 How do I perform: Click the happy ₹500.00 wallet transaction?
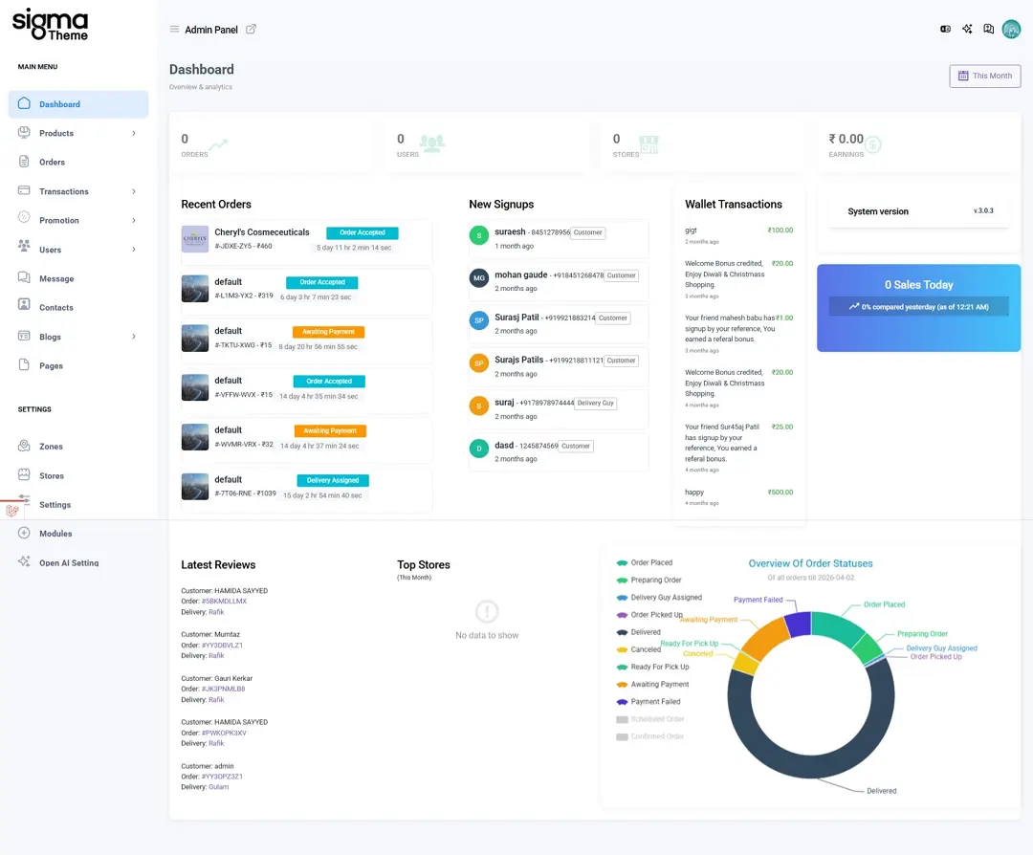(x=738, y=497)
